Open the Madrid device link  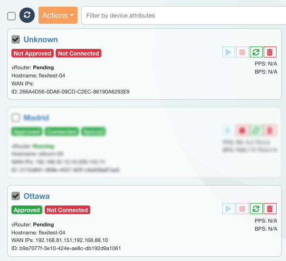pyautogui.click(x=37, y=118)
